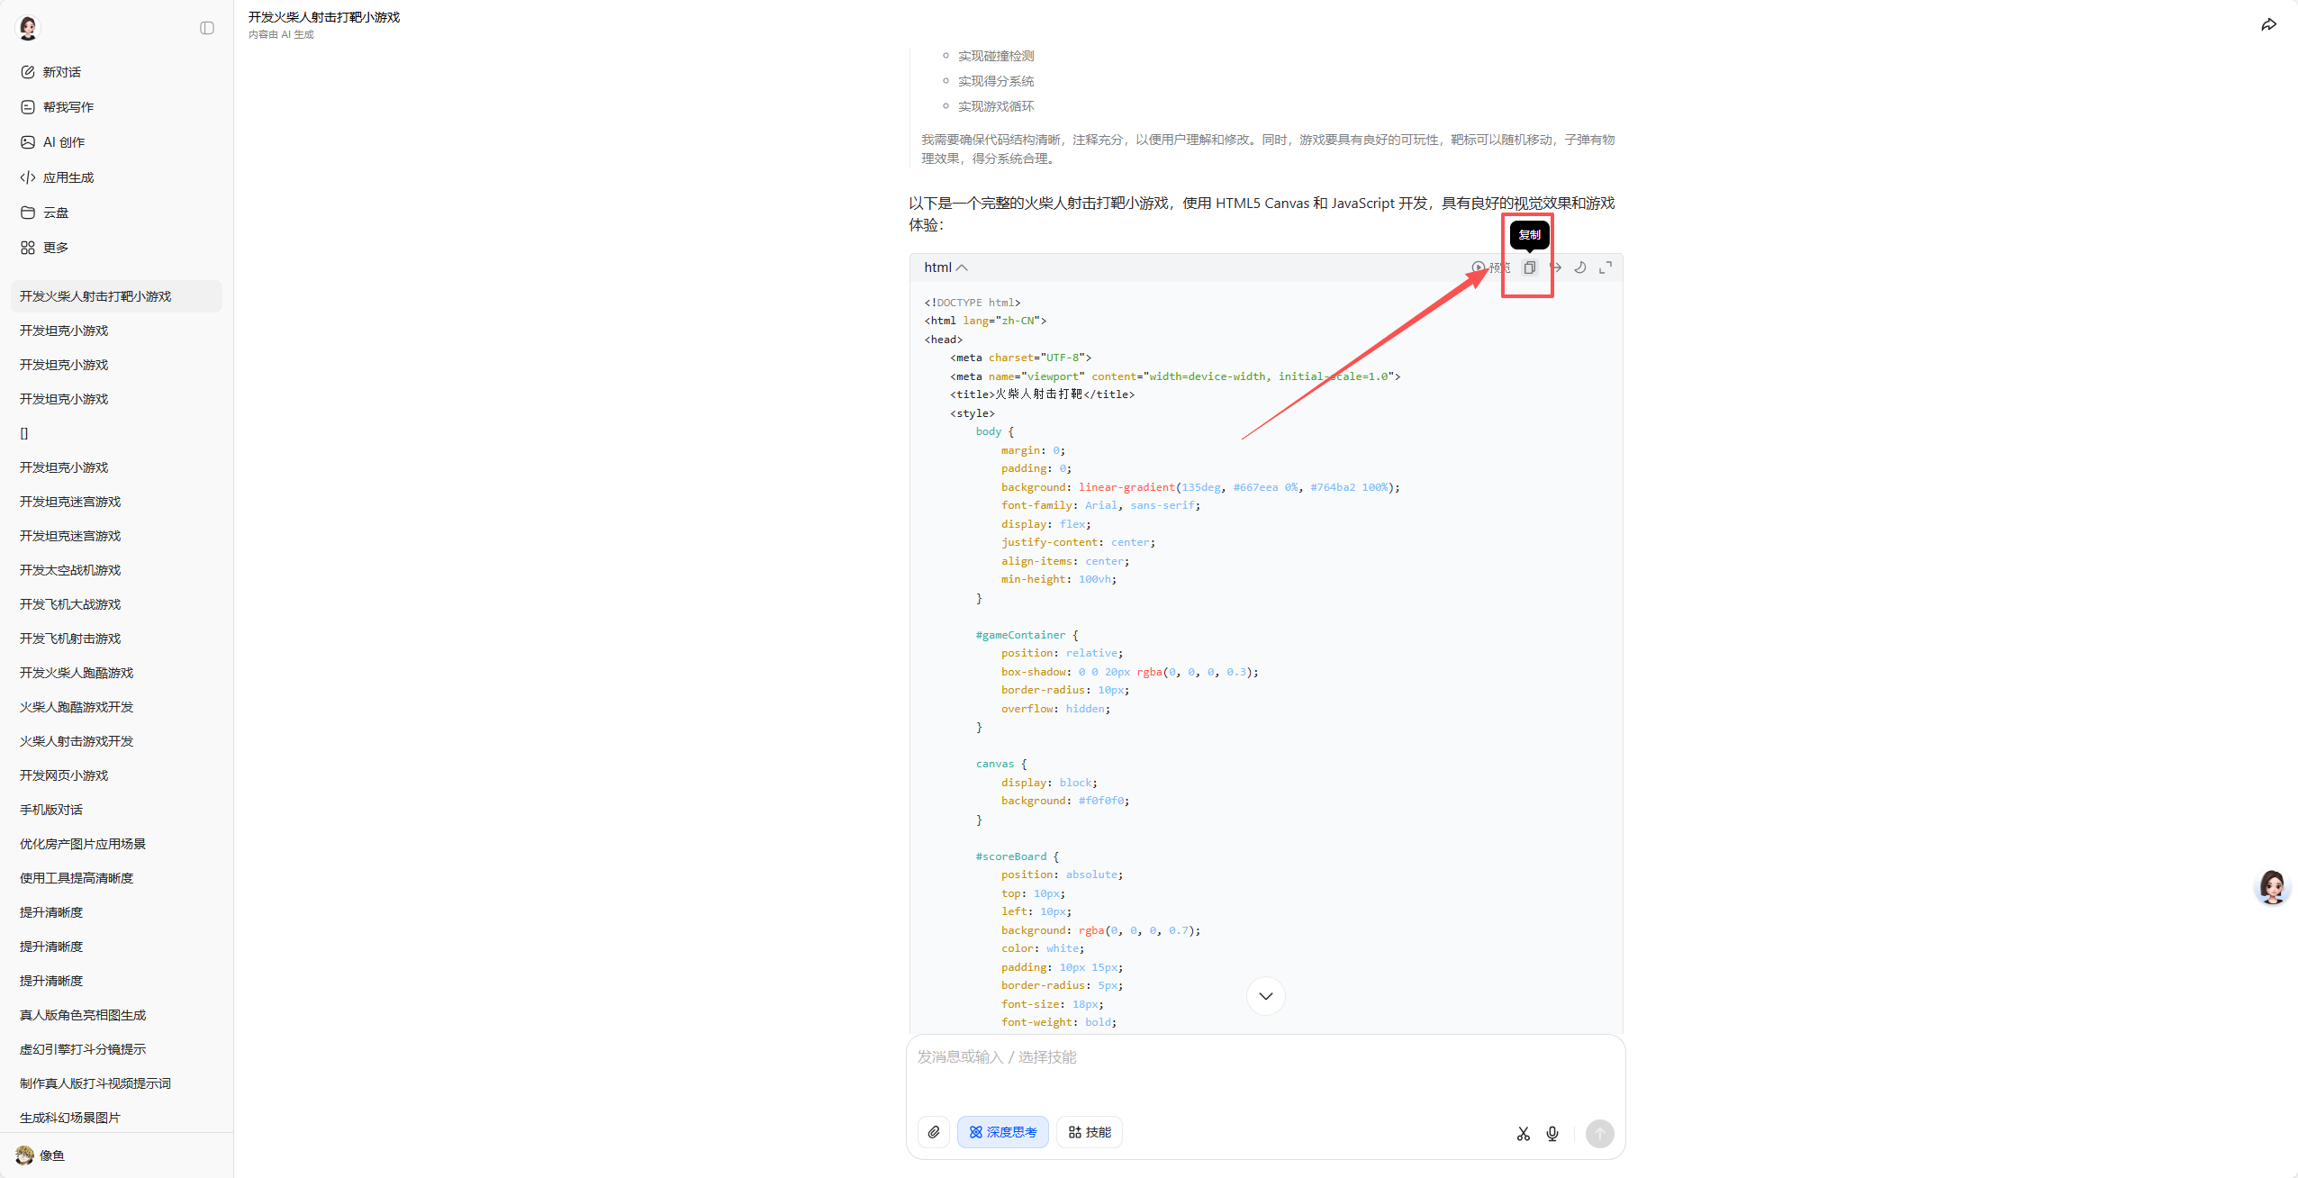
Task: Collapse the html code block header chevron
Action: click(964, 267)
